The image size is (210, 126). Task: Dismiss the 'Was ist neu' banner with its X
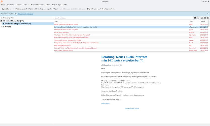click(x=208, y=14)
